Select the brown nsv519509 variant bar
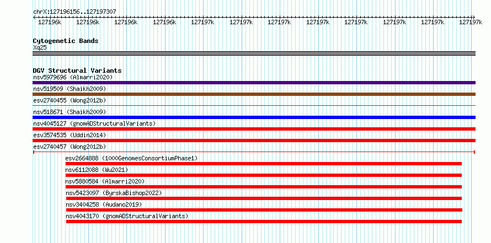This screenshot has height=243, width=491. click(254, 94)
